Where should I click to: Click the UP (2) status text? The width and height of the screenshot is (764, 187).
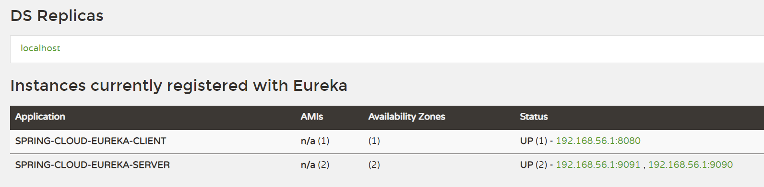click(x=534, y=165)
